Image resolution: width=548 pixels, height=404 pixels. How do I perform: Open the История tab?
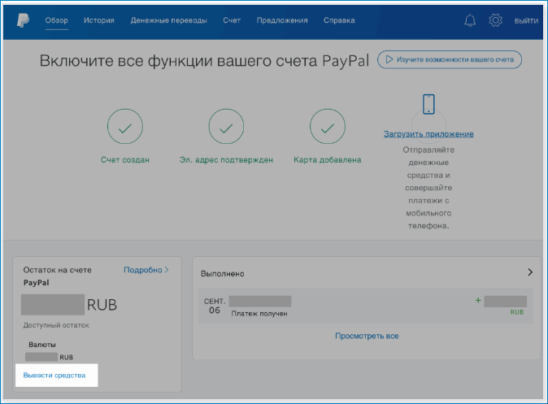point(99,20)
